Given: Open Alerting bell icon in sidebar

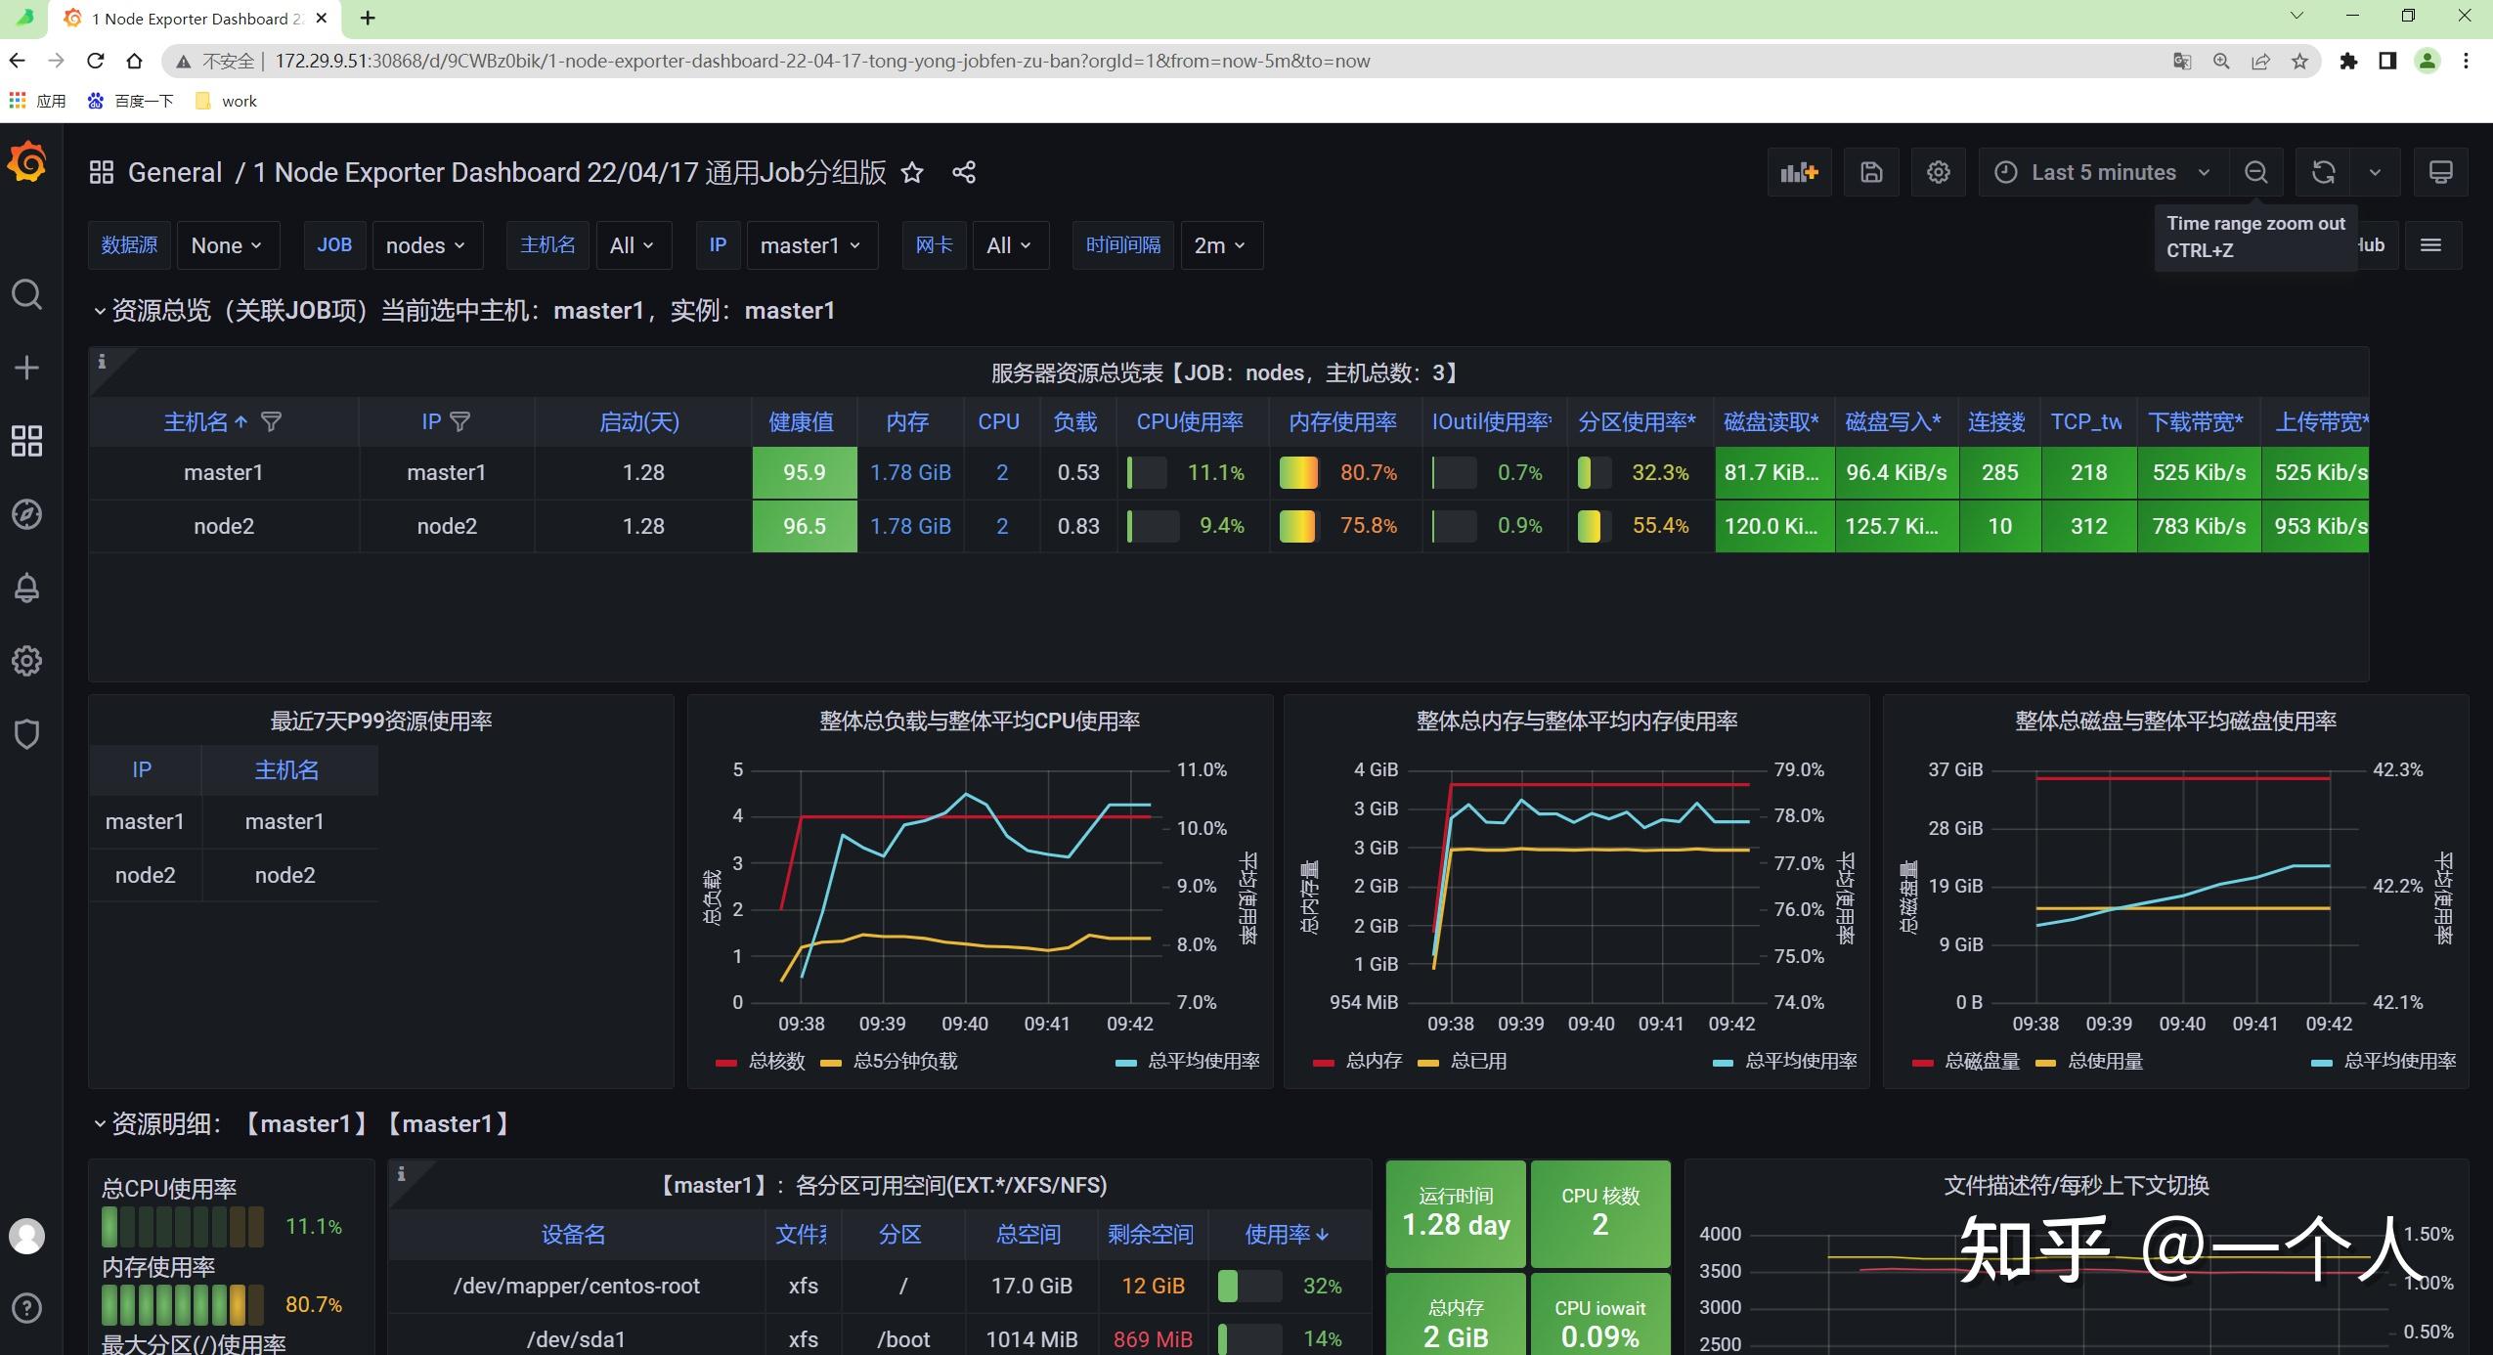Looking at the screenshot, I should pyautogui.click(x=26, y=588).
